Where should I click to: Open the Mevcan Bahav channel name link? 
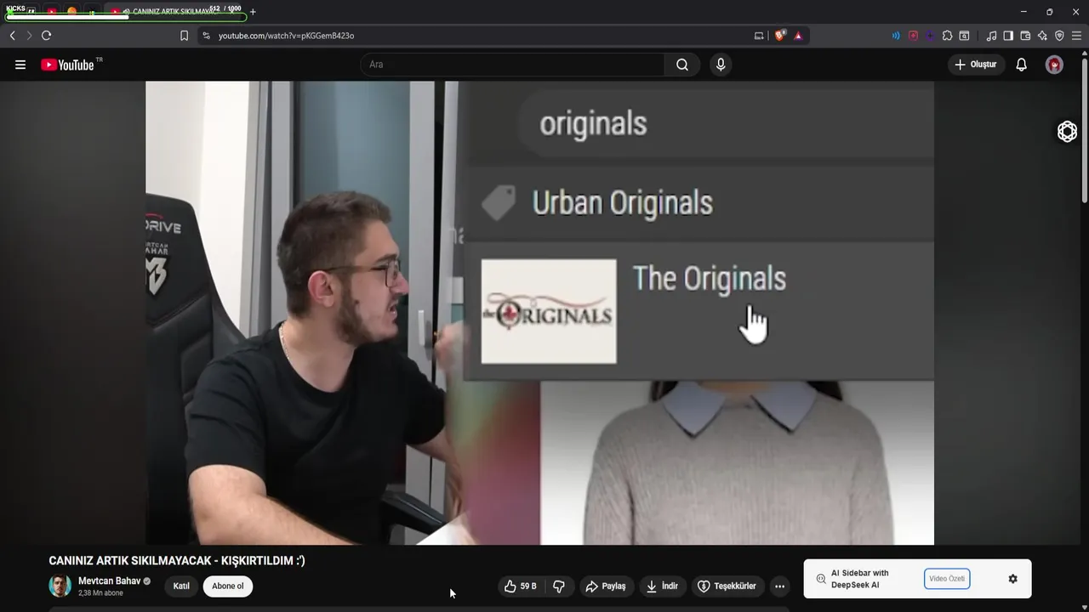tap(109, 581)
